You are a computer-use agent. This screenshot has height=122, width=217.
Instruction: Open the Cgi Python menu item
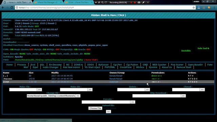(132, 65)
